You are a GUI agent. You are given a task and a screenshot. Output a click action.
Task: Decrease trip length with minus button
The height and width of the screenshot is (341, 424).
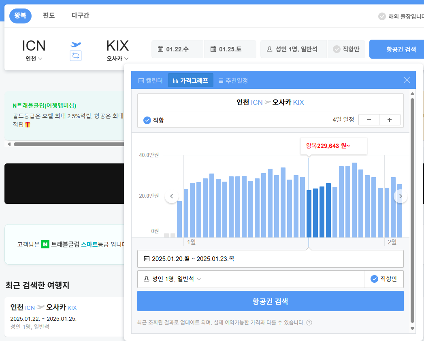coord(369,120)
